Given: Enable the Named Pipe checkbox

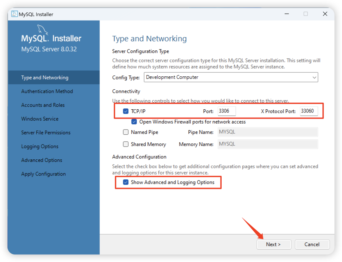Looking at the screenshot, I should [x=126, y=132].
